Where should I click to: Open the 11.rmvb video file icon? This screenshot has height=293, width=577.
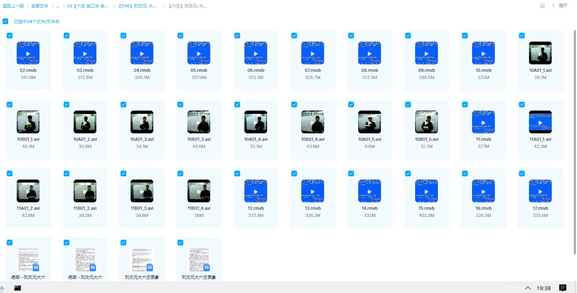click(483, 122)
